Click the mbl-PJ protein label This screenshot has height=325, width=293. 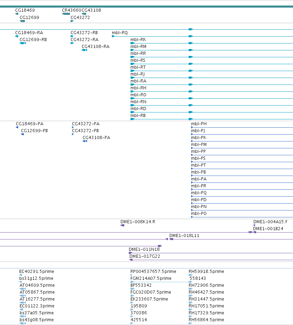198,130
